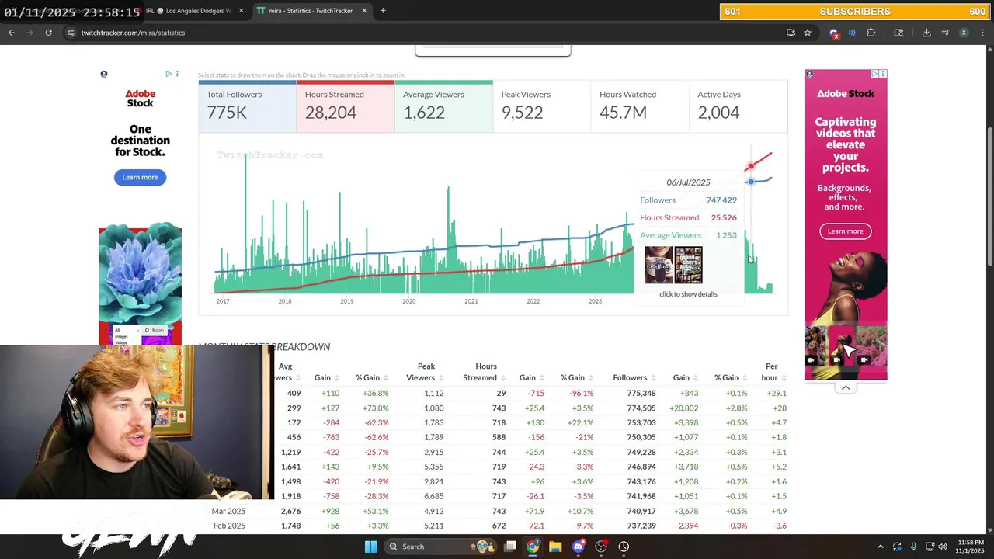Open the coffee game thumbnail in tooltip
Viewport: 994px width, 559px height.
[x=659, y=266]
